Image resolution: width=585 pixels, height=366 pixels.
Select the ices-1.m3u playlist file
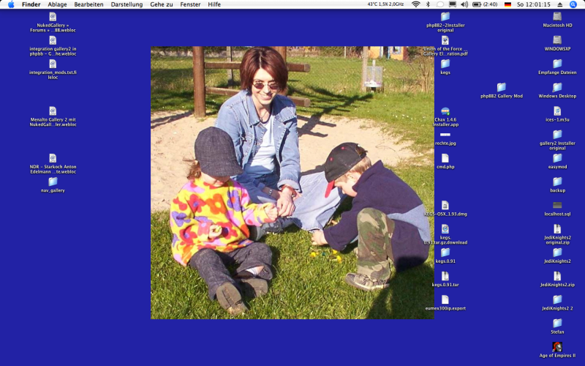[x=557, y=111]
